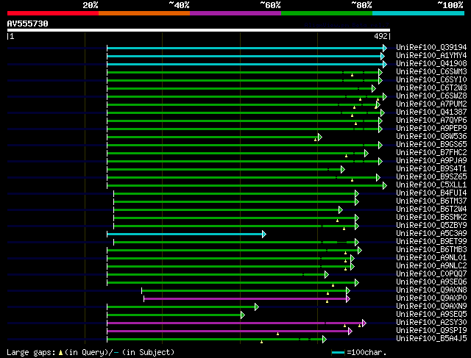Select the UniRef100_C6T2W3 label
The height and width of the screenshot is (358, 471).
[431, 87]
